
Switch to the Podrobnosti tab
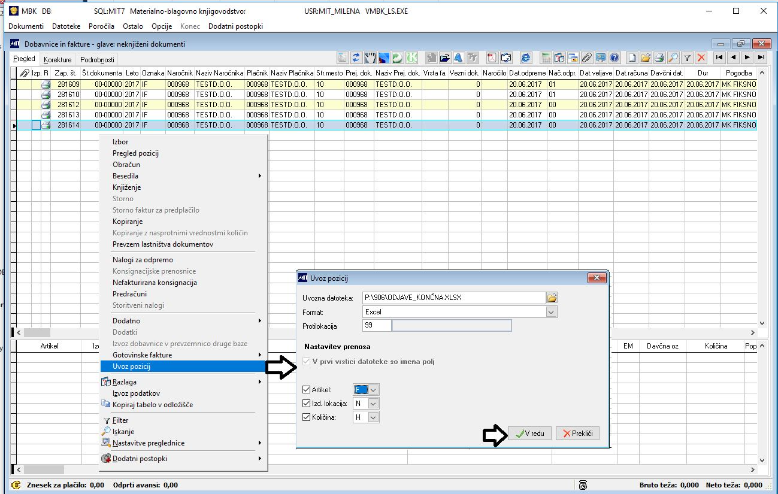(96, 60)
